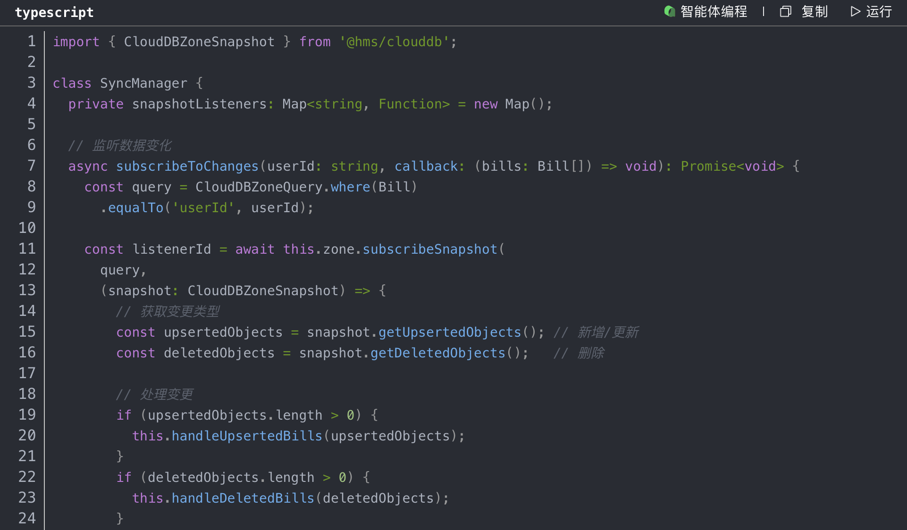Click the SyncManager class name
This screenshot has width=907, height=530.
point(143,83)
